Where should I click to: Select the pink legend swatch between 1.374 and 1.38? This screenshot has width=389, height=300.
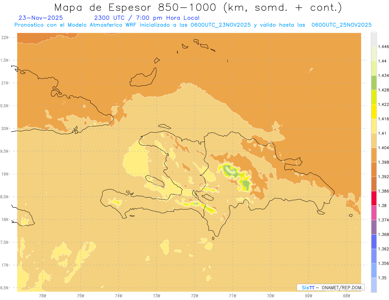point(374,213)
